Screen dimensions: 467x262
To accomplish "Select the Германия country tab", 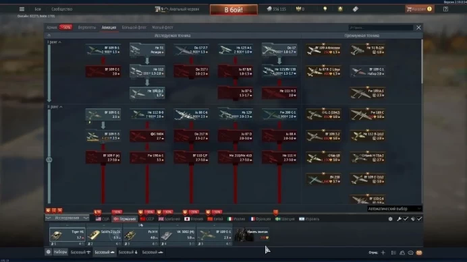I will point(125,219).
